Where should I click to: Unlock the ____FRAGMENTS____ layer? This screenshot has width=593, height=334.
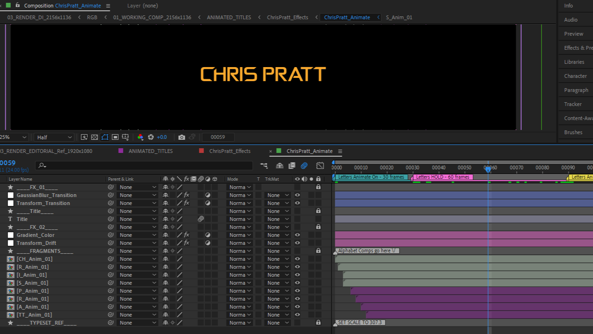coord(318,251)
